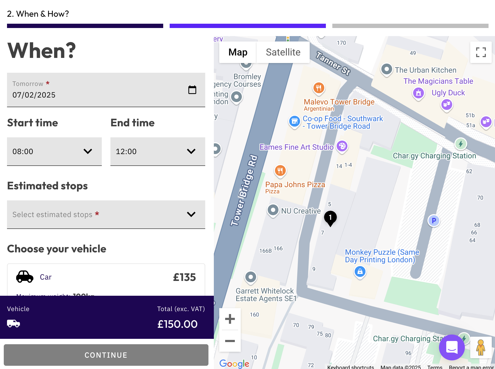
Task: Expand the End time dropdown
Action: 158,151
